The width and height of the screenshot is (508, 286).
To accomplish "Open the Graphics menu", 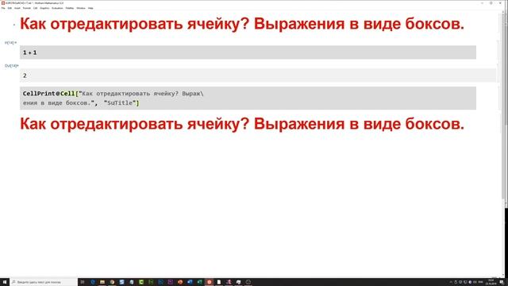I will pyautogui.click(x=44, y=8).
